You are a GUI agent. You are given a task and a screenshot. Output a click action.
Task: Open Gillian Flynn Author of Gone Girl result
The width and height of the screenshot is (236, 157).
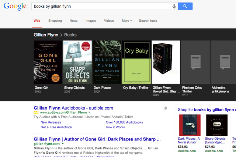tap(97, 139)
